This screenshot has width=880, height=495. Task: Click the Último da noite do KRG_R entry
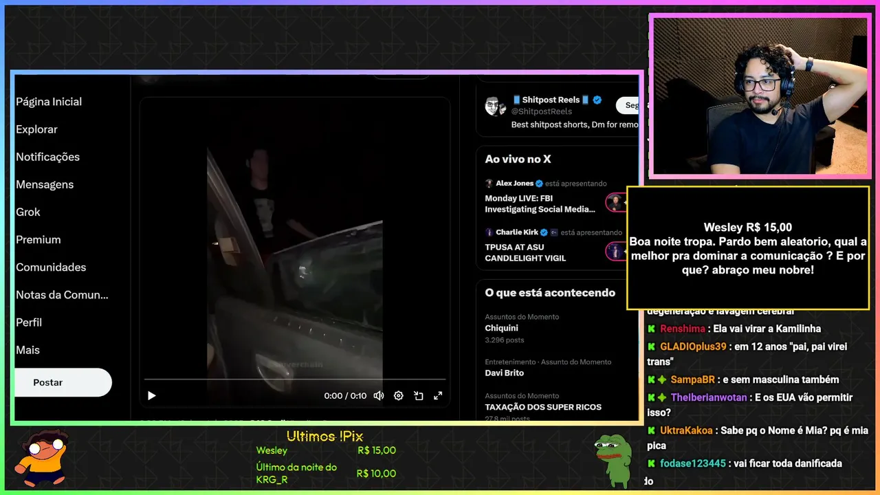click(x=296, y=473)
